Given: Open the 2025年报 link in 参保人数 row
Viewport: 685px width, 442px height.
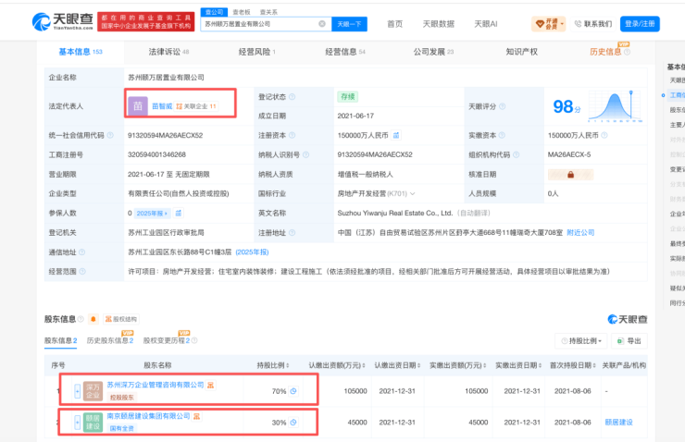Looking at the screenshot, I should pyautogui.click(x=152, y=213).
